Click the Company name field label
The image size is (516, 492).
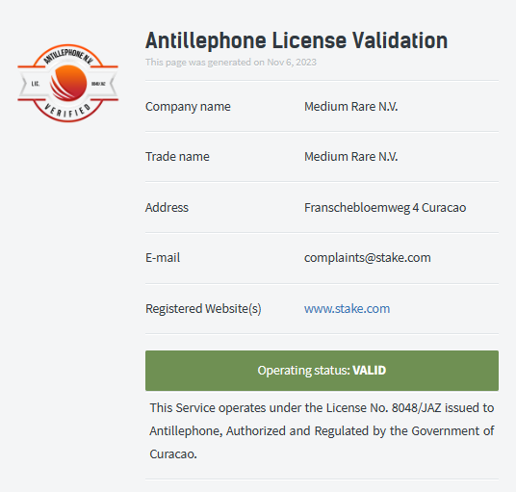click(x=188, y=107)
